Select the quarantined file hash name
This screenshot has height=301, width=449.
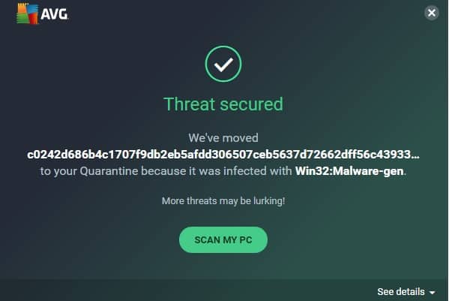point(223,155)
